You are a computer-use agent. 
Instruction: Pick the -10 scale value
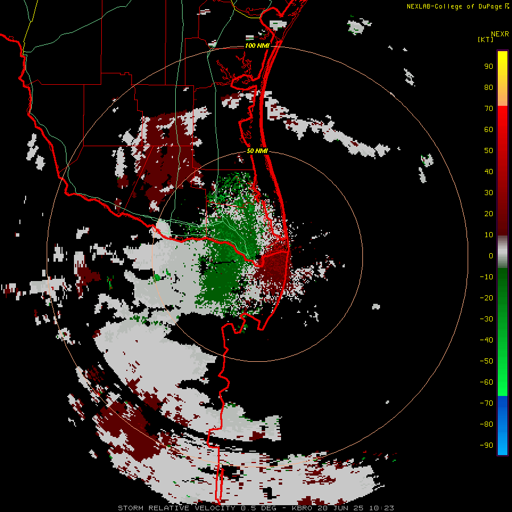(486, 277)
